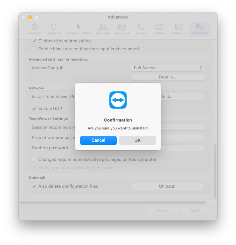236x245 pixels.
Task: Open the Remote control cursor icon
Action: click(x=79, y=27)
